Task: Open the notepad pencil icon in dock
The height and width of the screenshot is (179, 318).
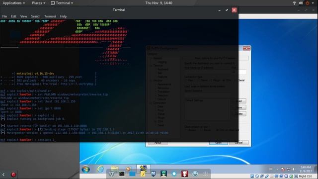Action: [x=143, y=174]
